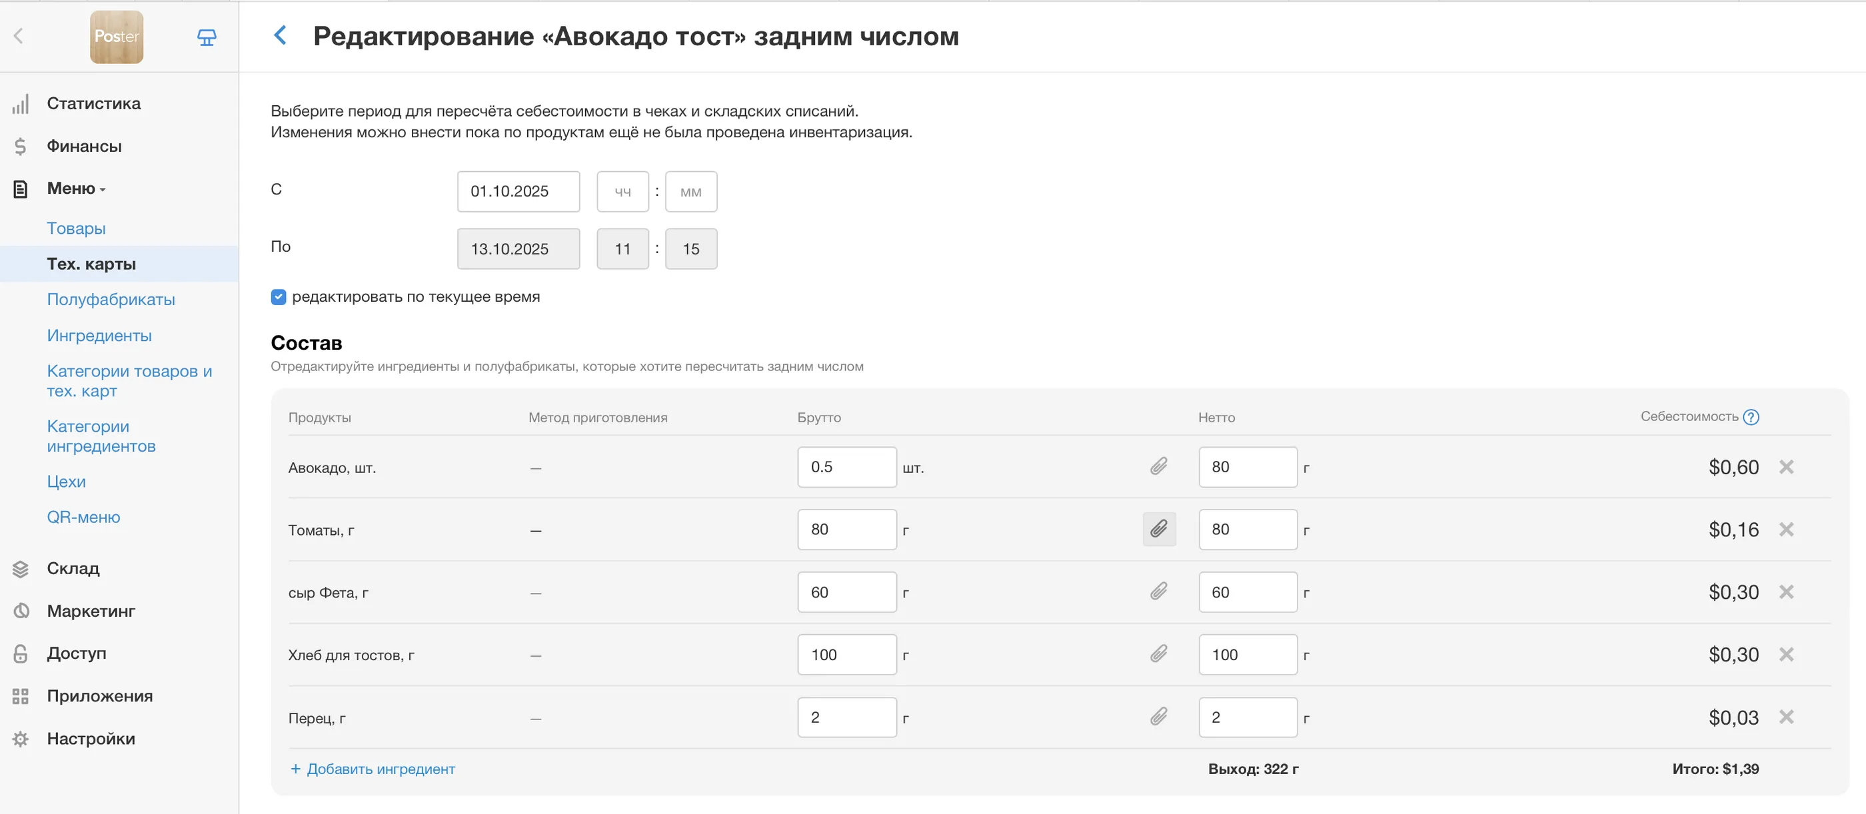
Task: Click paperclip icon in Томаты row
Action: 1158,530
